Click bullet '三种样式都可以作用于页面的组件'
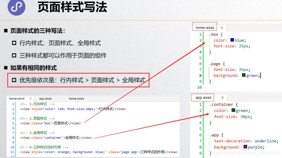Screen dimensions: 282x158 [63, 56]
